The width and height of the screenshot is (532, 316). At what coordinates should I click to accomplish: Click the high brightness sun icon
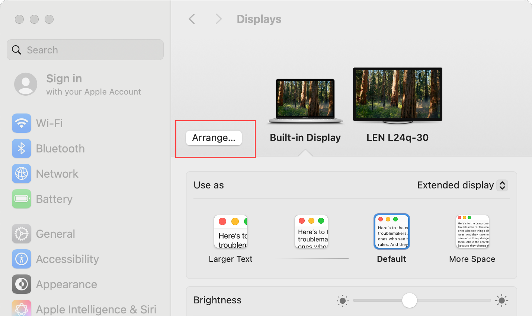click(501, 300)
